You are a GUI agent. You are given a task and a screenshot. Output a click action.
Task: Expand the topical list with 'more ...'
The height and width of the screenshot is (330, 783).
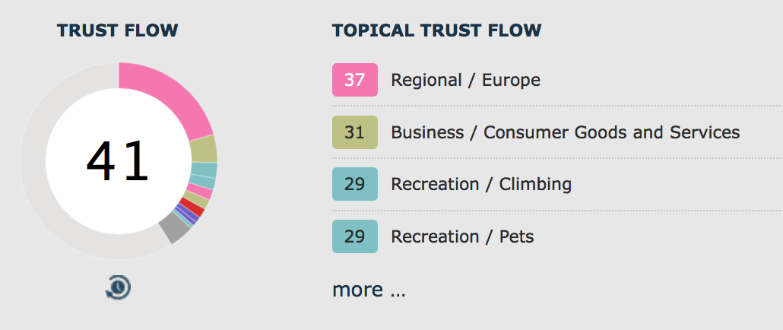pyautogui.click(x=369, y=290)
